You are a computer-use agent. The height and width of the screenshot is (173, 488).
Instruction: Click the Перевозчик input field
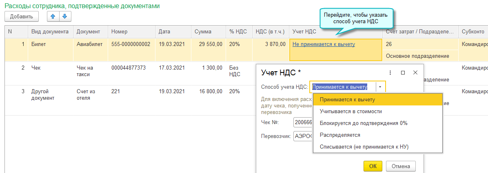(303, 136)
